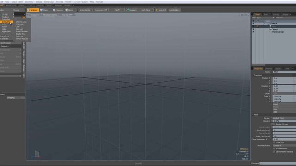Click the Directional Light icon in item list
Image resolution: width=296 pixels, height=166 pixels.
tap(271, 32)
